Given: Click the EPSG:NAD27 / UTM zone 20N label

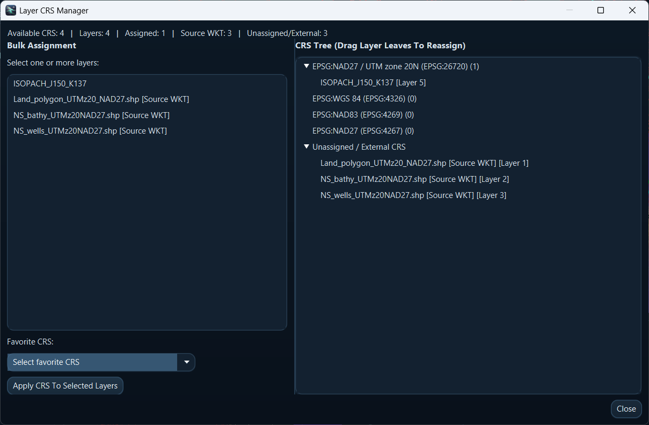Looking at the screenshot, I should [396, 67].
